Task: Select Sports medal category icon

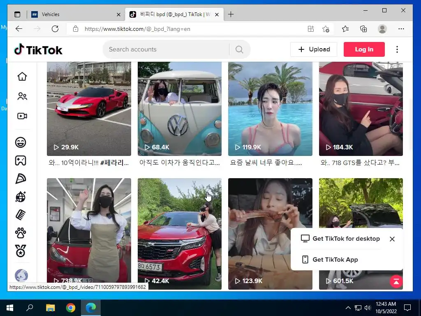Action: (21, 251)
